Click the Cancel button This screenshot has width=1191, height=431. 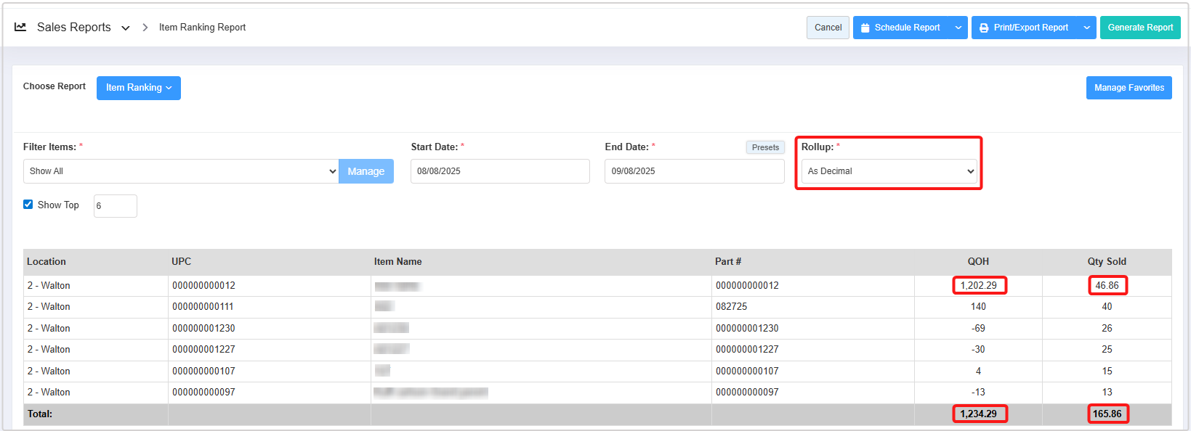[x=828, y=28]
